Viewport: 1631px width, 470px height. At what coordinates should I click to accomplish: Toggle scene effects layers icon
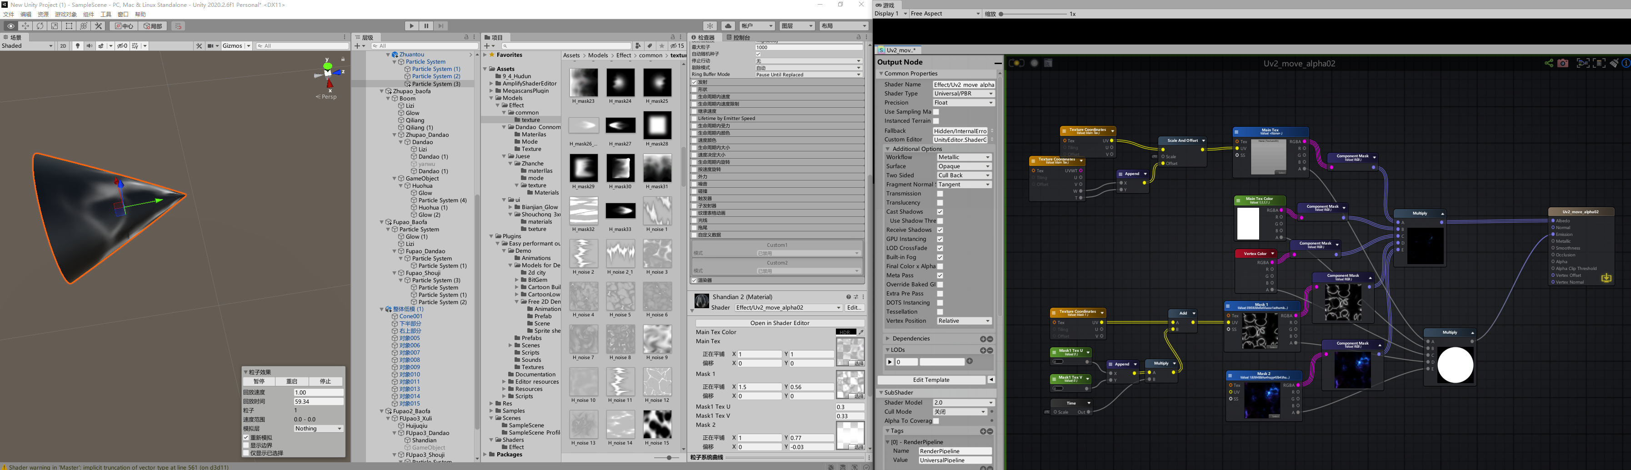click(x=101, y=45)
